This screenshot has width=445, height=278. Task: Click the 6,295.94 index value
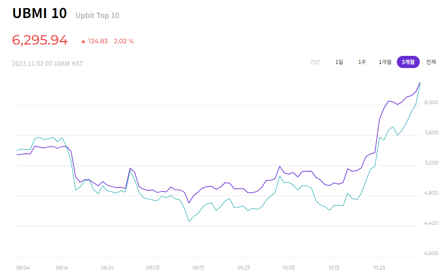pos(40,40)
